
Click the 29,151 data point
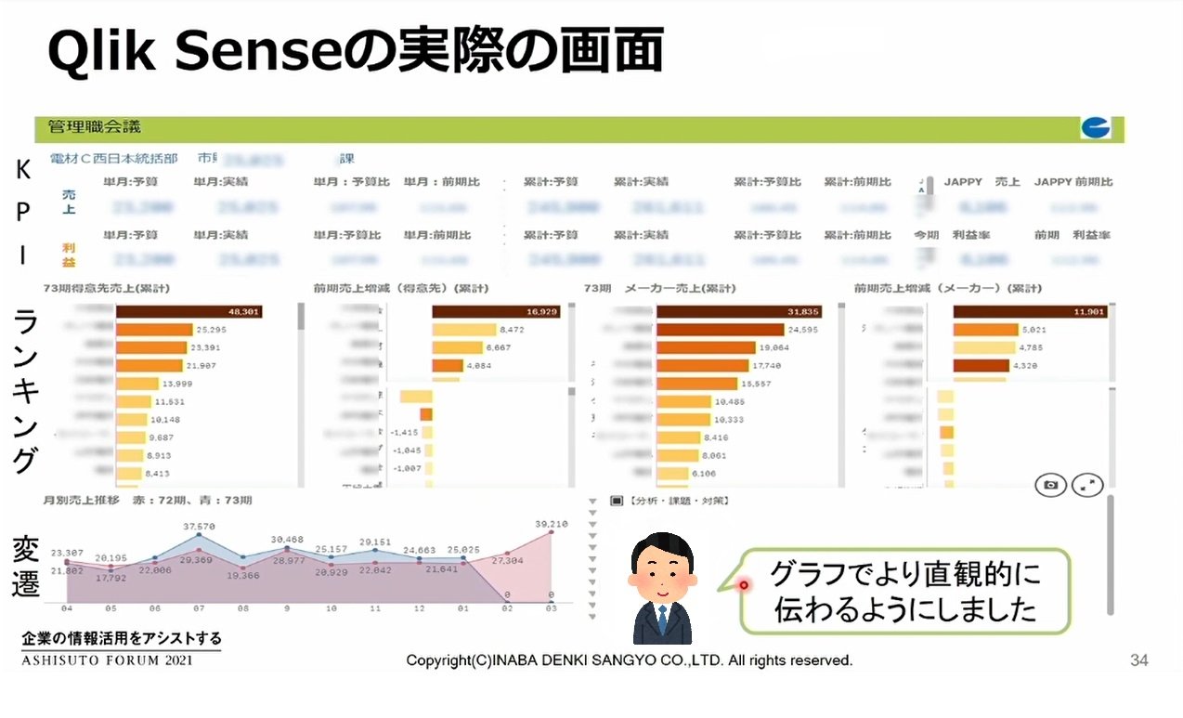click(x=375, y=550)
